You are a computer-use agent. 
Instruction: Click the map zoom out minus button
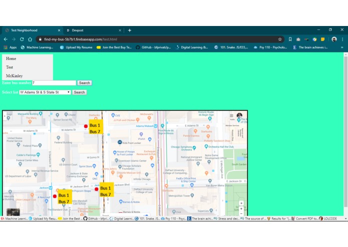[241, 214]
